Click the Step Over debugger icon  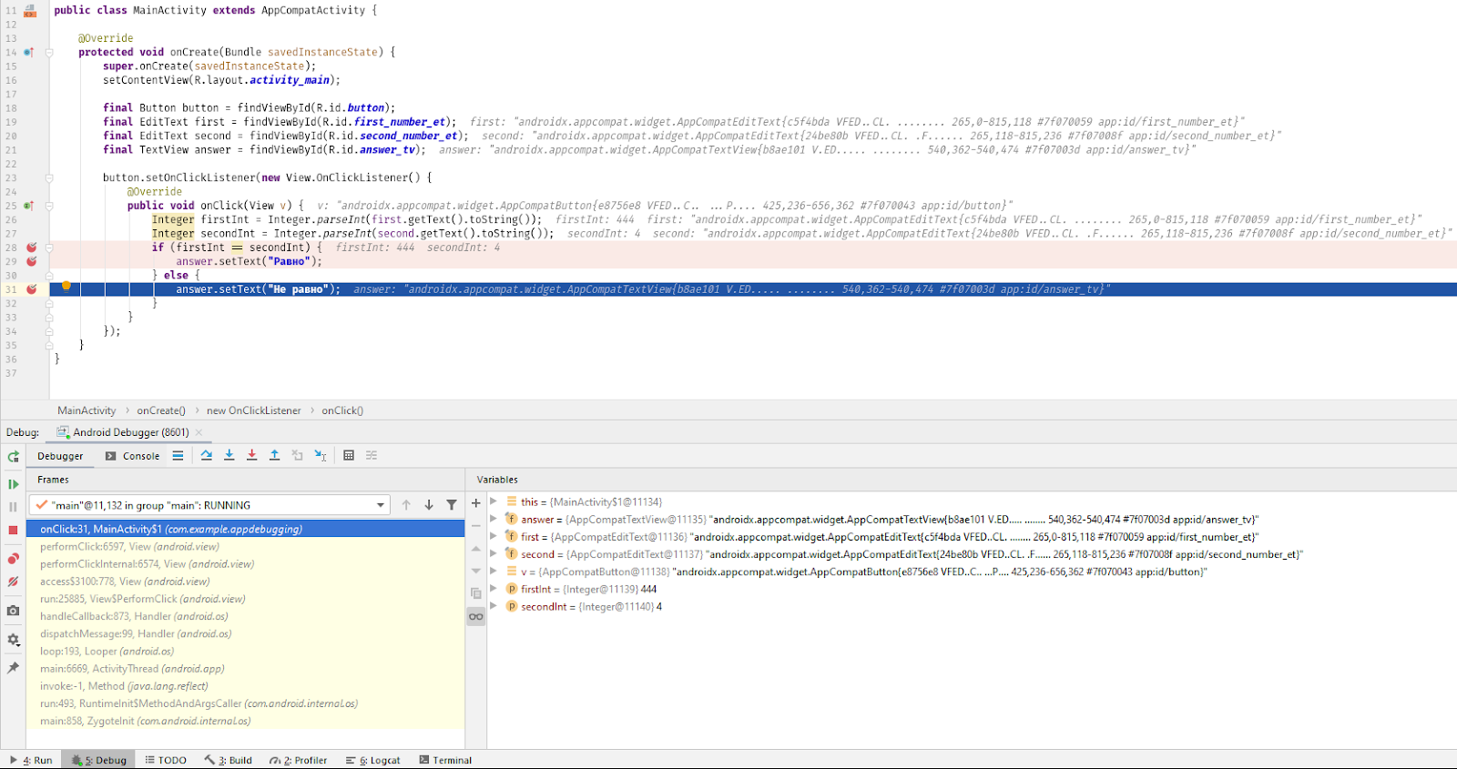point(207,455)
